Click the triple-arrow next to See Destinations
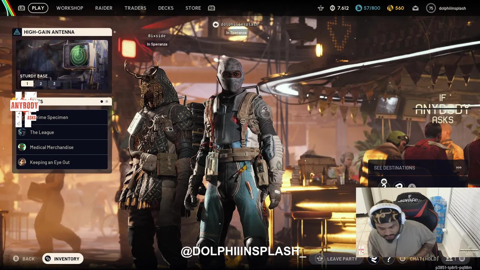Image resolution: width=480 pixels, height=270 pixels. pyautogui.click(x=459, y=168)
